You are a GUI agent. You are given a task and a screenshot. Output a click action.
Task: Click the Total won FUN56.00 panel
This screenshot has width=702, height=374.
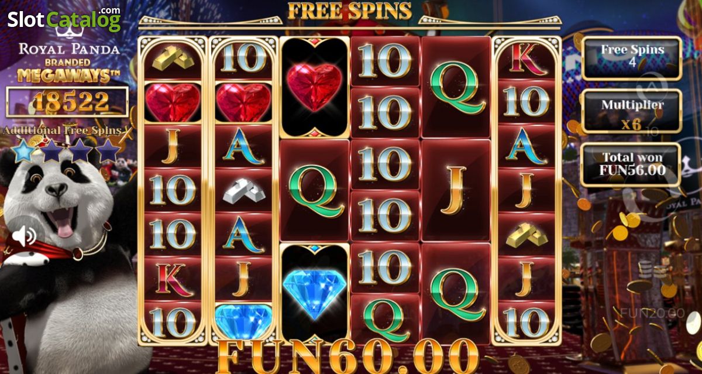tap(631, 164)
